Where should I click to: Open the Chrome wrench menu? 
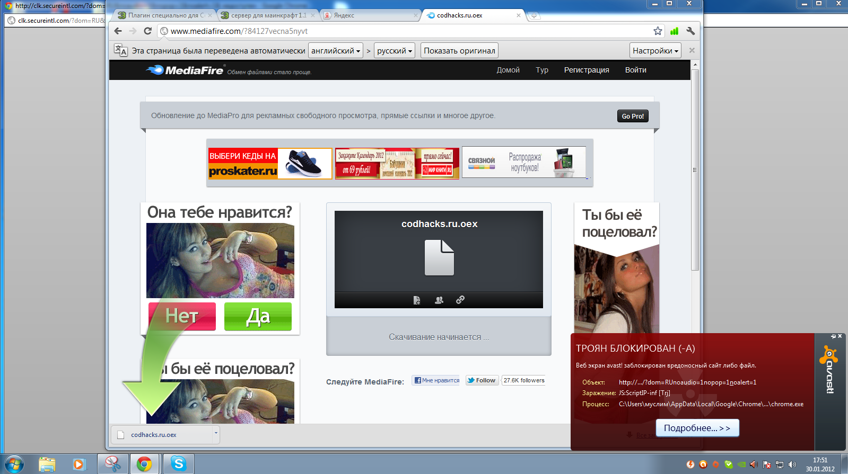pyautogui.click(x=690, y=31)
